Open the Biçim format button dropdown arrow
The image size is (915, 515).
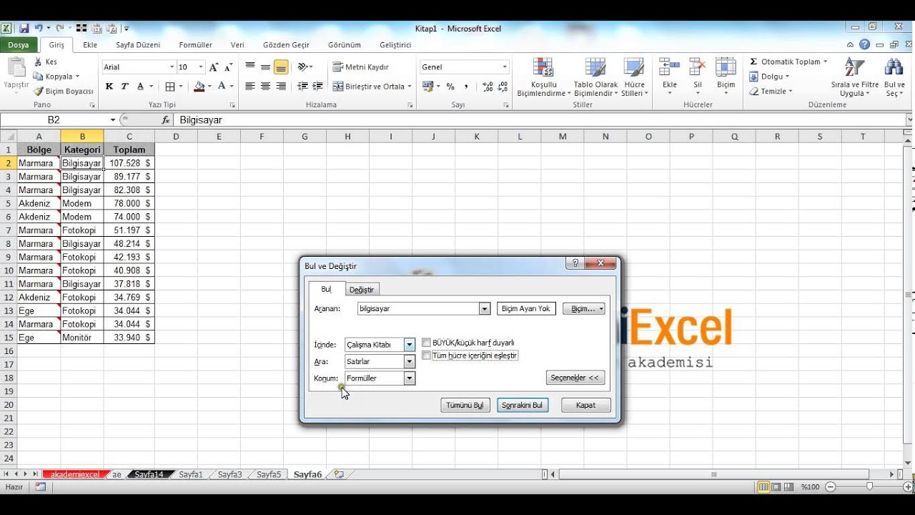[x=601, y=309]
